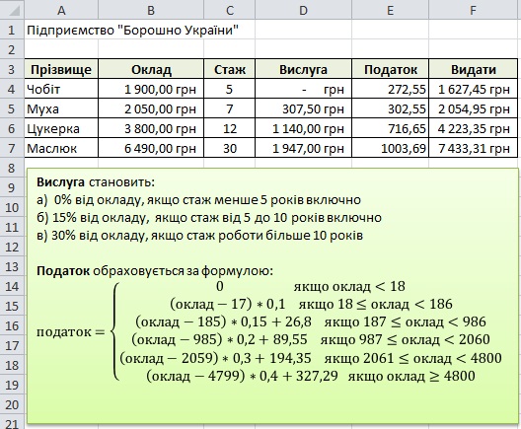Select the cell containing Маслюк
The width and height of the screenshot is (521, 429).
61,148
